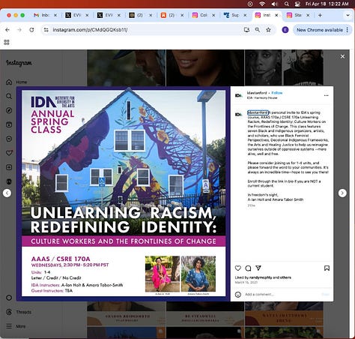Image resolution: width=355 pixels, height=339 pixels.
Task: Open post options three-dot menu
Action: point(326,95)
